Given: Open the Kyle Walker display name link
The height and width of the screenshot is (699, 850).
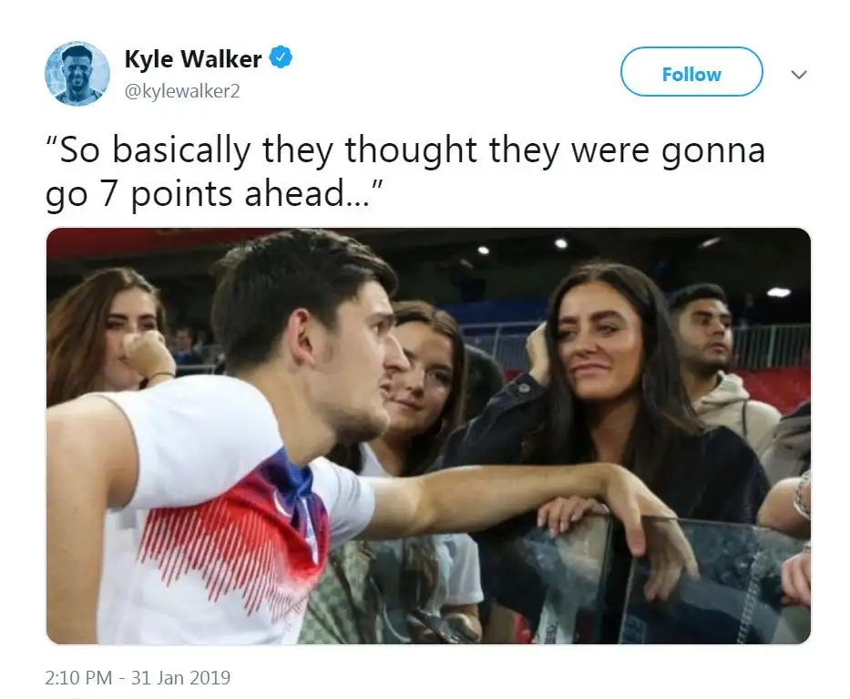Looking at the screenshot, I should click(193, 58).
